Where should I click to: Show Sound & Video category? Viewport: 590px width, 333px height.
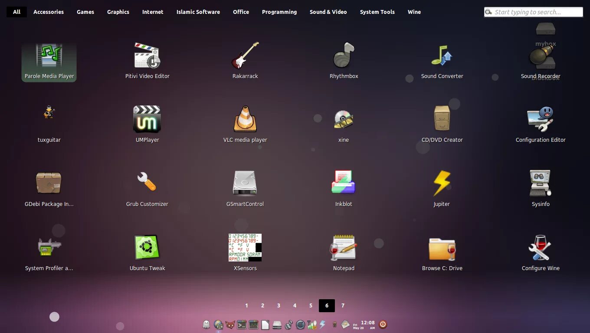328,12
